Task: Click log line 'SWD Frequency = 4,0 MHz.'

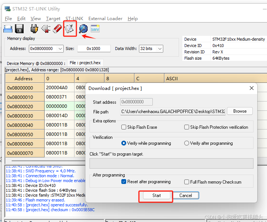Action: 41,171
